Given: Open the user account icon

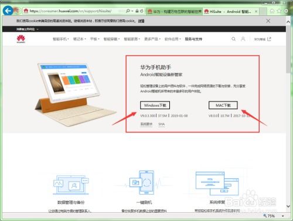Looking at the screenshot, I should 243,39.
